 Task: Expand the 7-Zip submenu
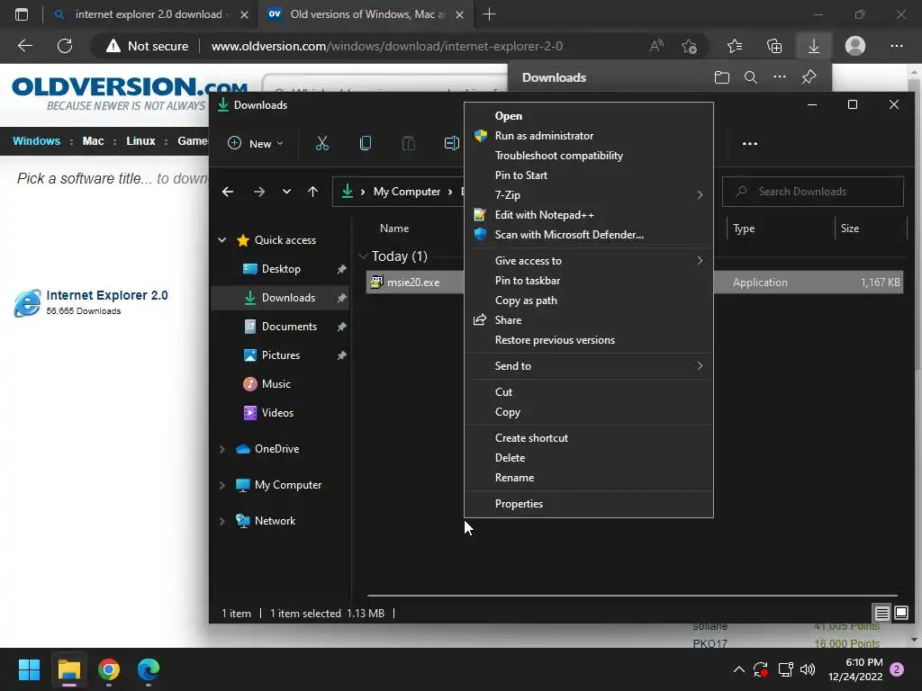coord(589,195)
